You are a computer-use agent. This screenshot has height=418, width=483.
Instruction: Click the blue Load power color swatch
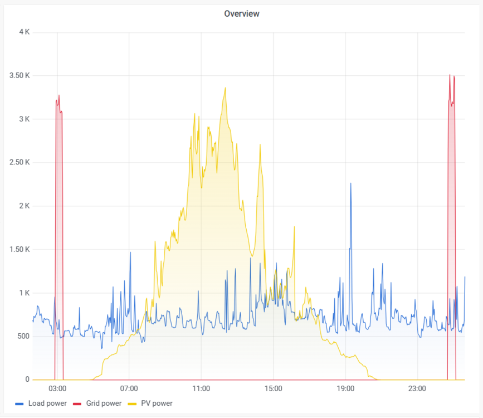click(x=19, y=404)
